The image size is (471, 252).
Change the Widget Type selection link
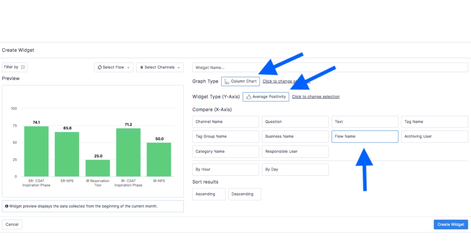click(315, 96)
